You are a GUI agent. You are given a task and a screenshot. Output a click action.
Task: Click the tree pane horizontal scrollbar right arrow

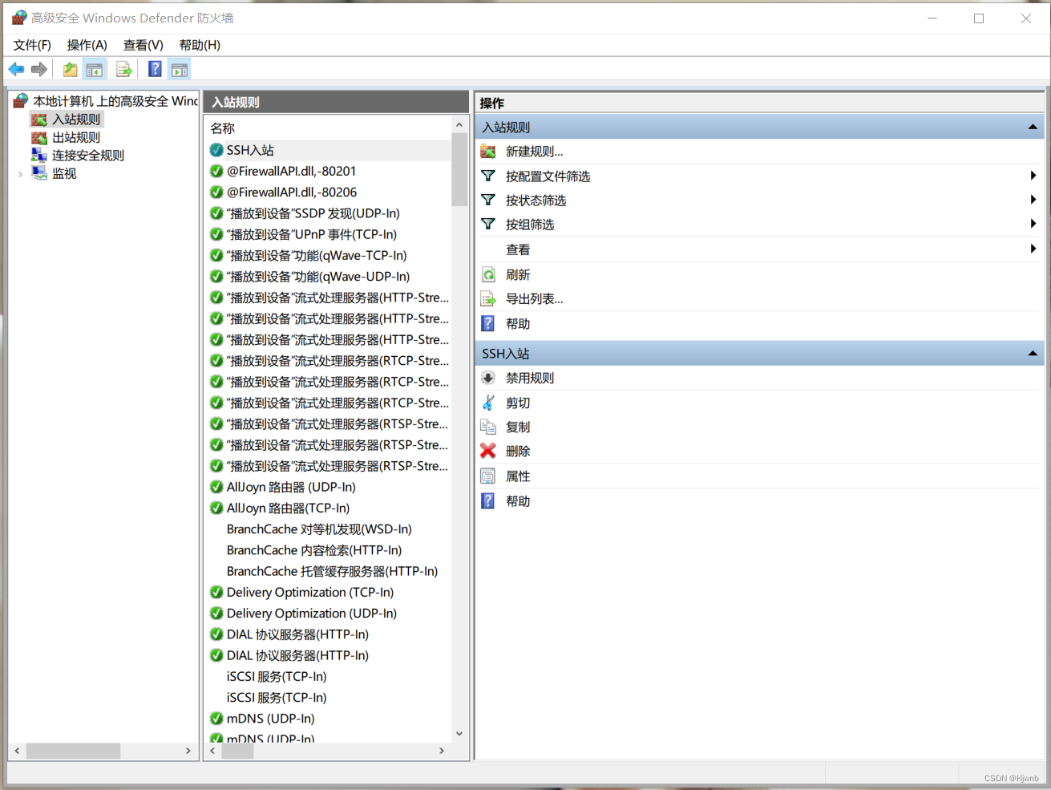pos(188,751)
